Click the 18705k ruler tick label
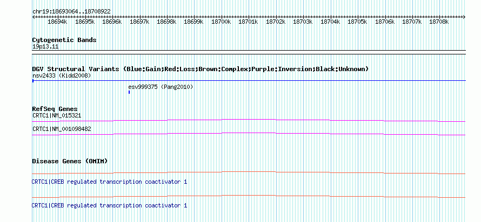481x222 pixels. [357, 22]
